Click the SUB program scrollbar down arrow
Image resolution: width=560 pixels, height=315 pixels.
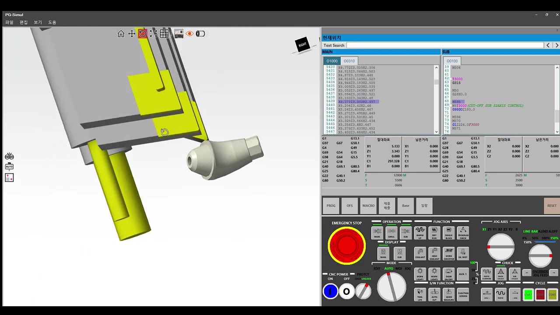point(557,132)
